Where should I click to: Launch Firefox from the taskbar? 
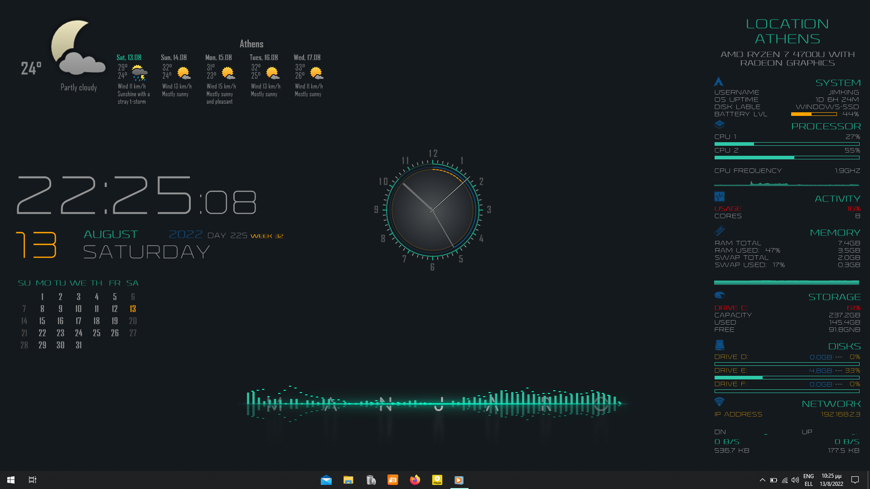pyautogui.click(x=416, y=479)
